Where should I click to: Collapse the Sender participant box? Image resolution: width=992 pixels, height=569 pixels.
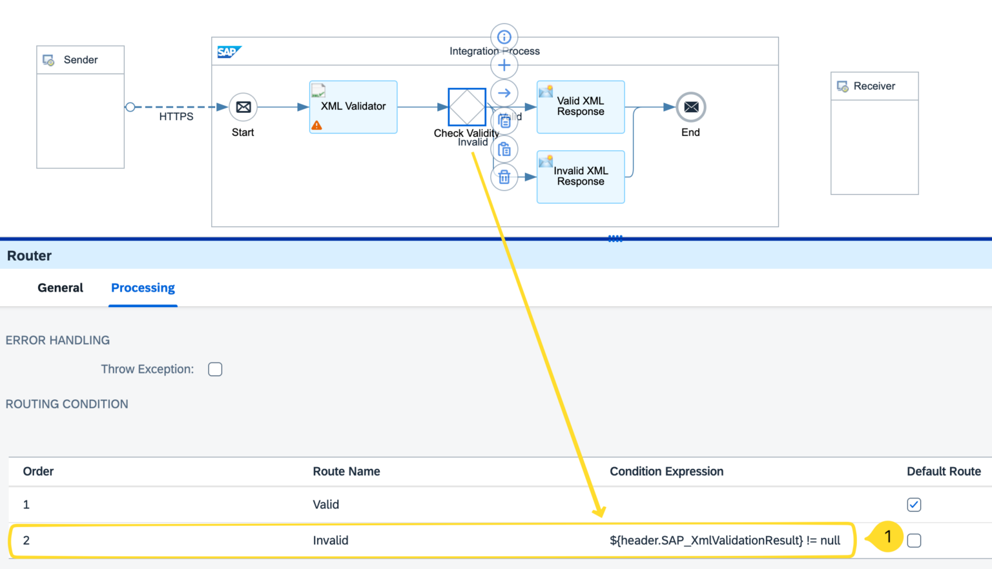point(80,59)
